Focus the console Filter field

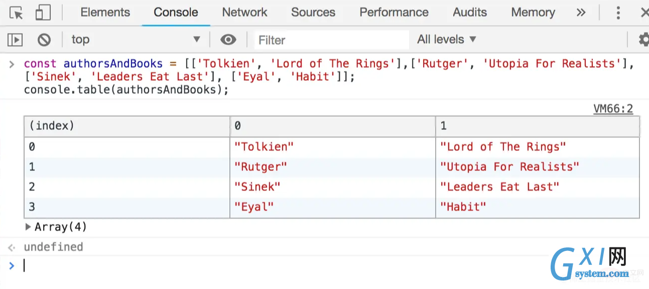point(331,40)
